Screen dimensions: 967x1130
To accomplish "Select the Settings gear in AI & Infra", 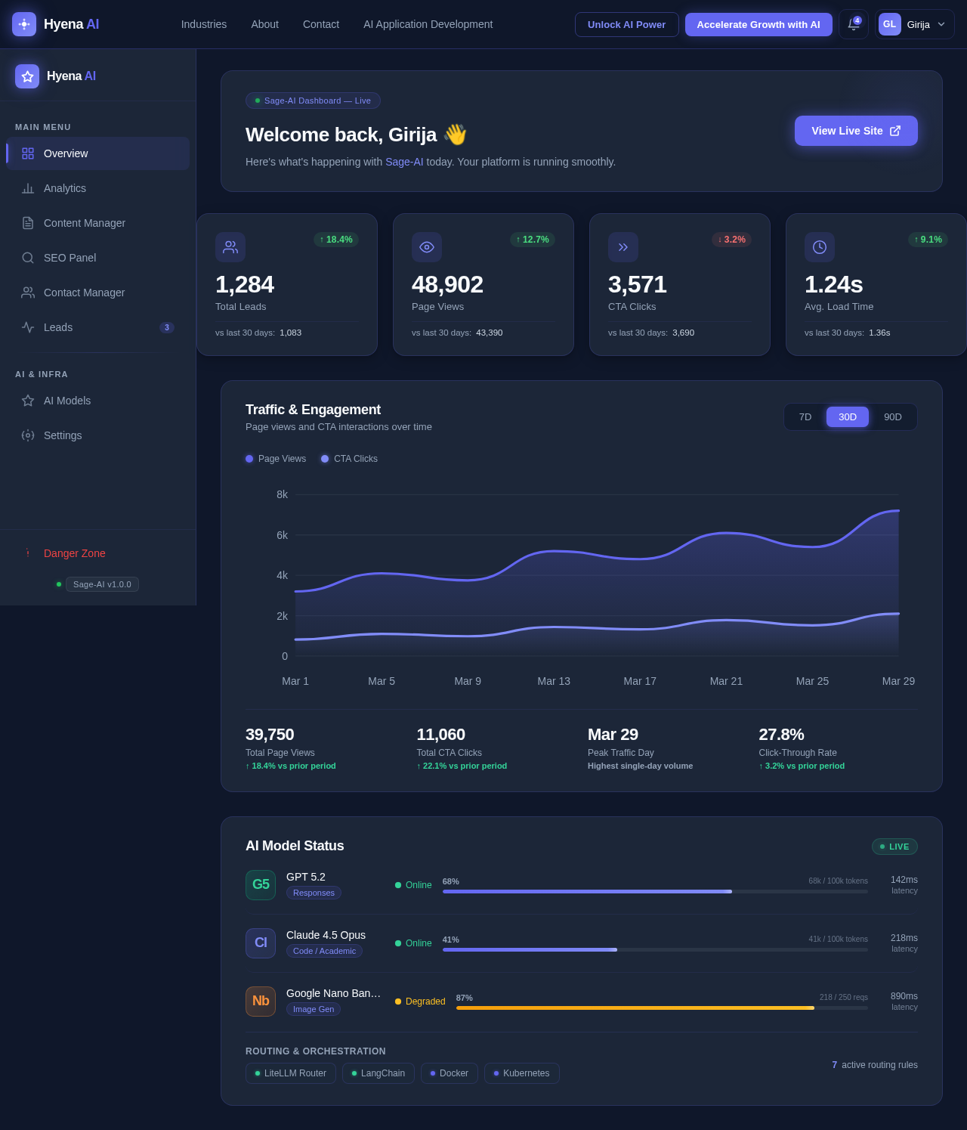I will 28,435.
